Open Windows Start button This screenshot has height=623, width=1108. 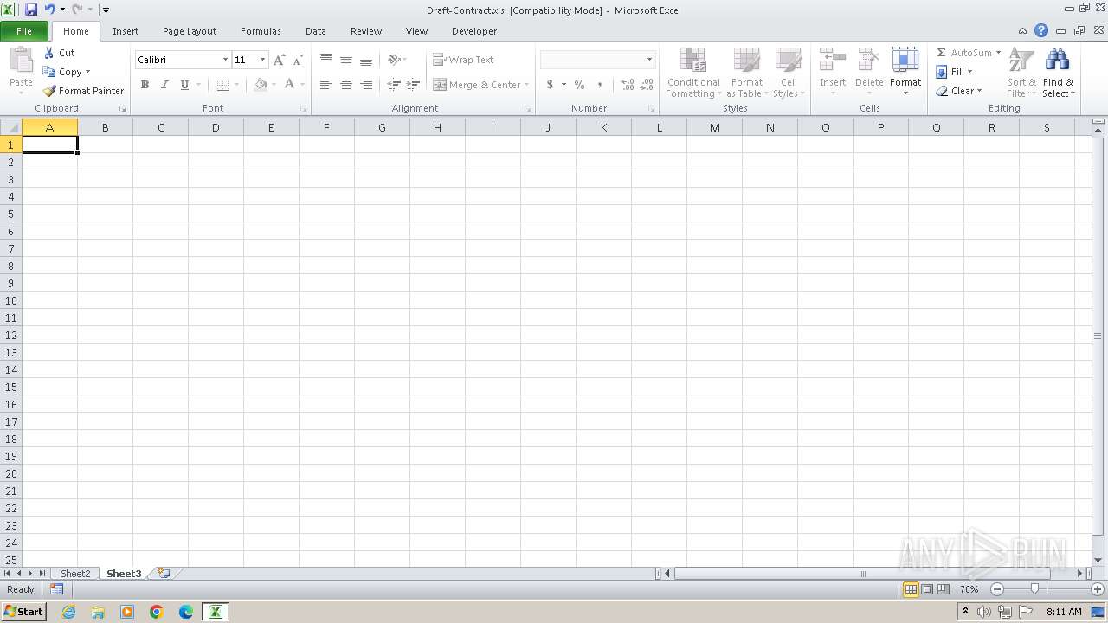coord(23,612)
